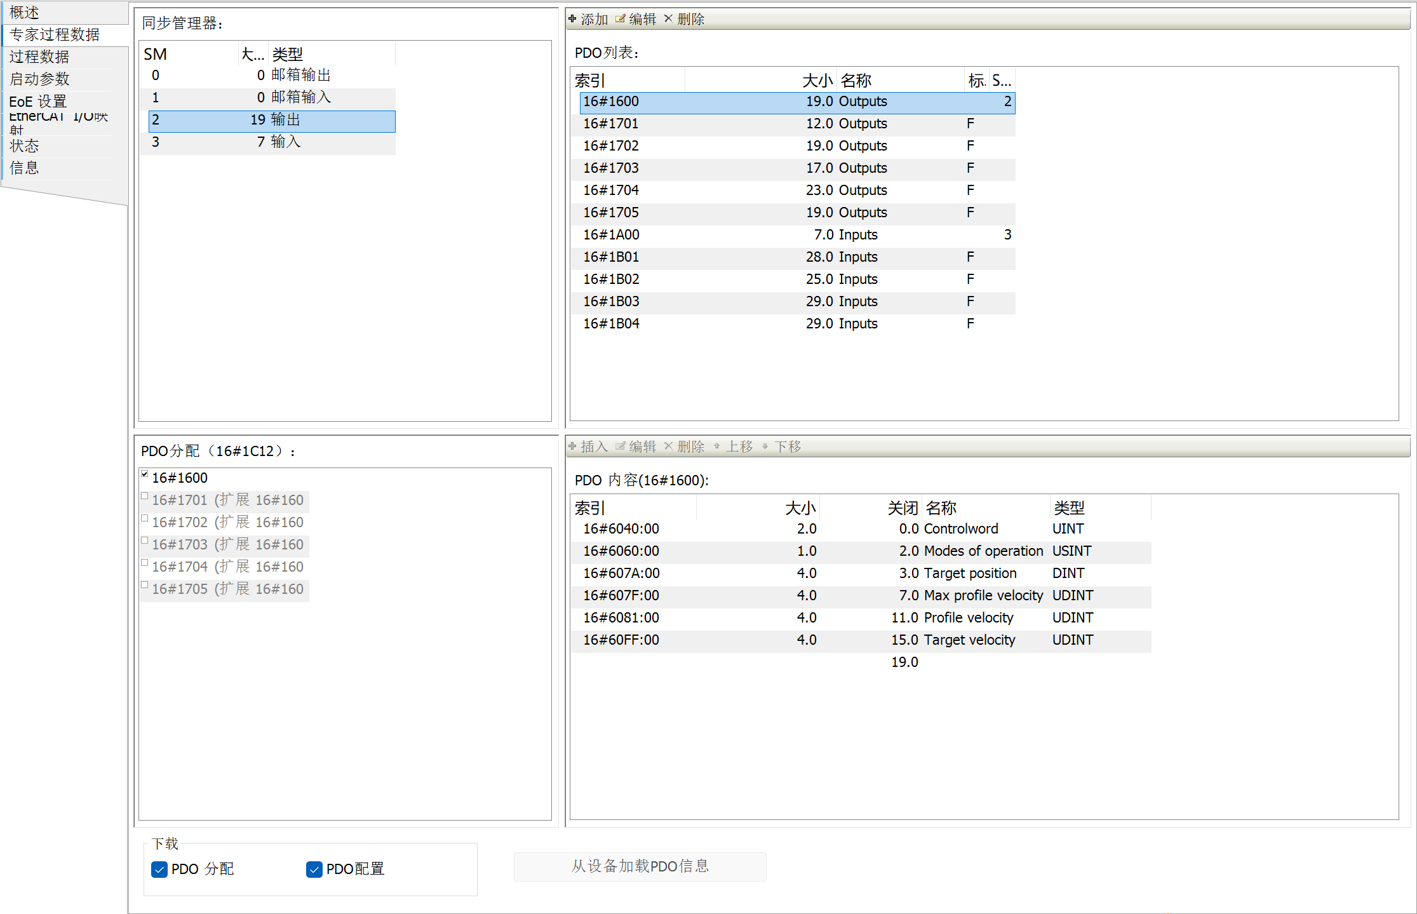1417x914 pixels.
Task: Click the 编辑 button in PDO content toolbar
Action: pyautogui.click(x=636, y=447)
